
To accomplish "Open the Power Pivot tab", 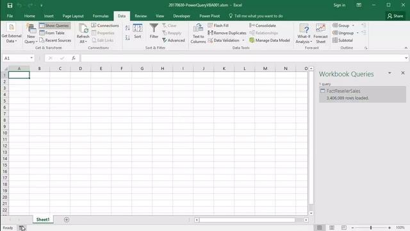I will tap(209, 16).
